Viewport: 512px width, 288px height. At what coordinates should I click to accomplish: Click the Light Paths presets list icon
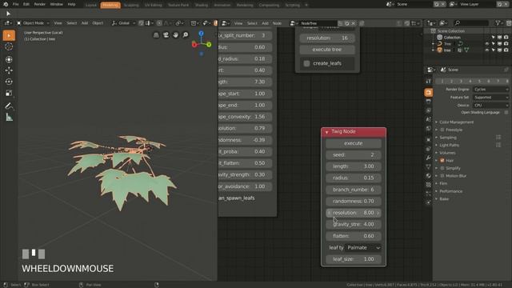tap(498, 145)
